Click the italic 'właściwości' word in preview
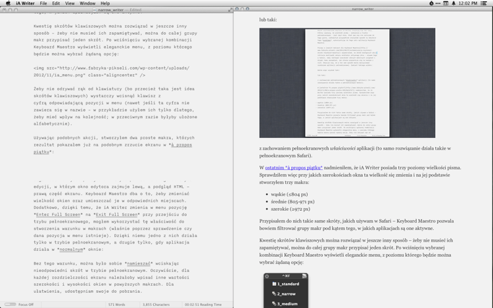 342,148
